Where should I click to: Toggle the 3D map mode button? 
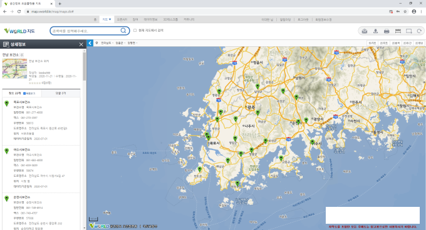pyautogui.click(x=372, y=43)
